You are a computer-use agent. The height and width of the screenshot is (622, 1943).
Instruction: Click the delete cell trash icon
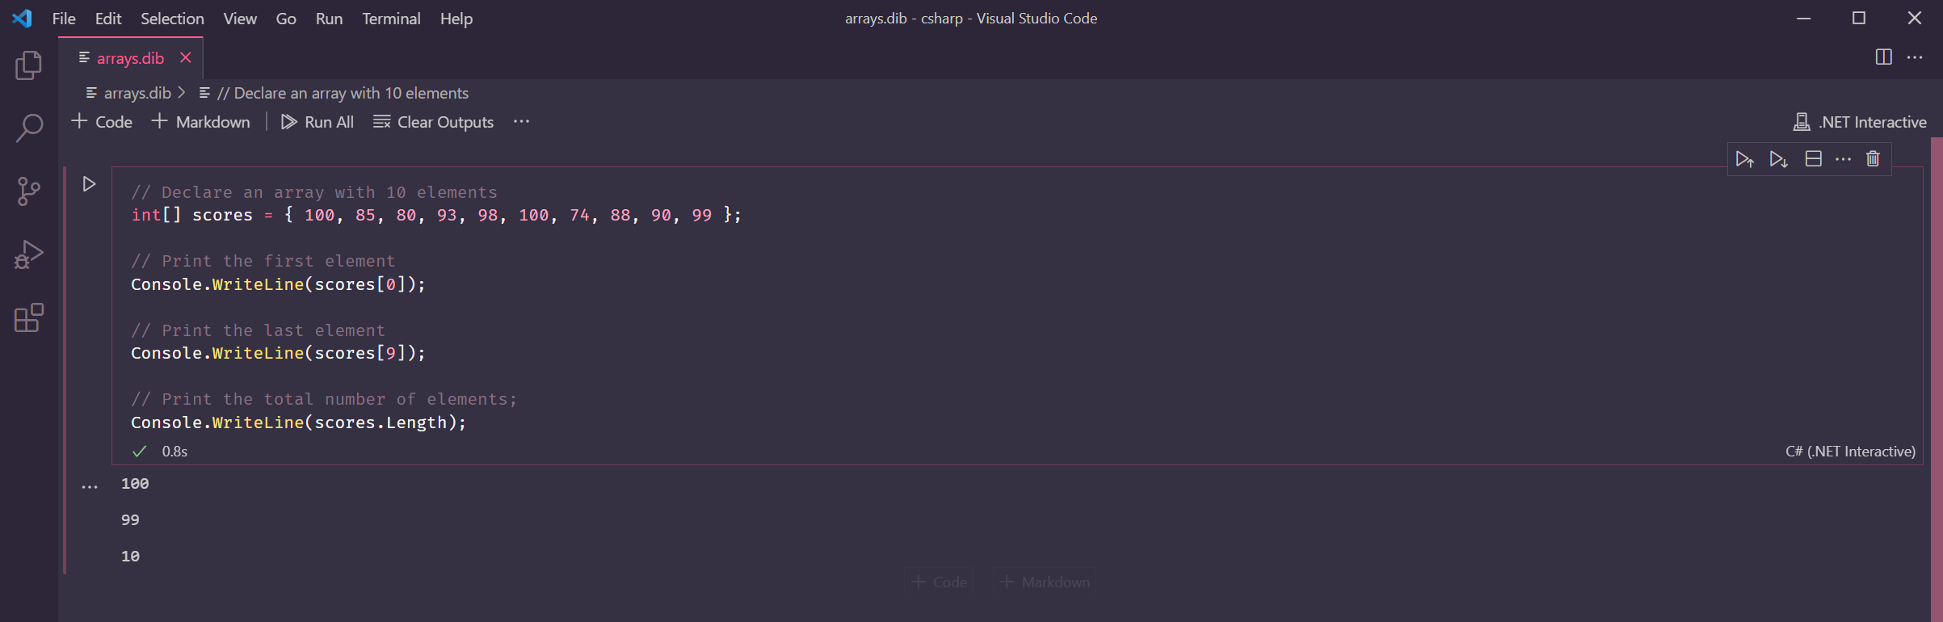(1873, 159)
